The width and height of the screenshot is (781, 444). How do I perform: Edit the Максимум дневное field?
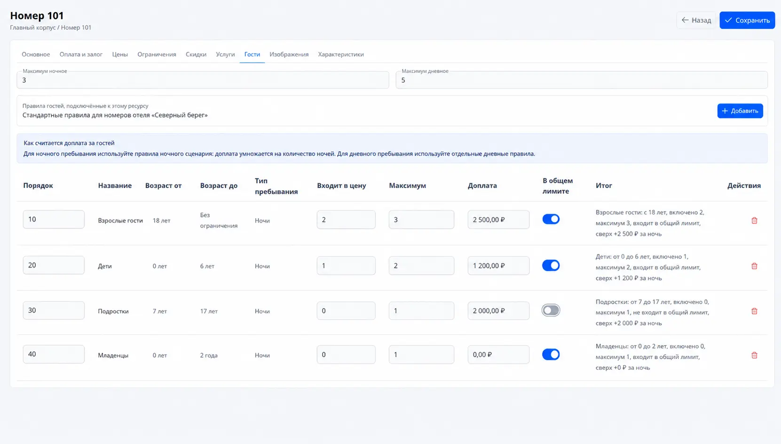(x=582, y=80)
